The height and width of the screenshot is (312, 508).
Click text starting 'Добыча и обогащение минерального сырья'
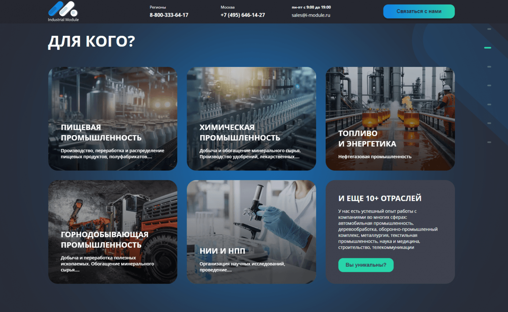coord(250,154)
